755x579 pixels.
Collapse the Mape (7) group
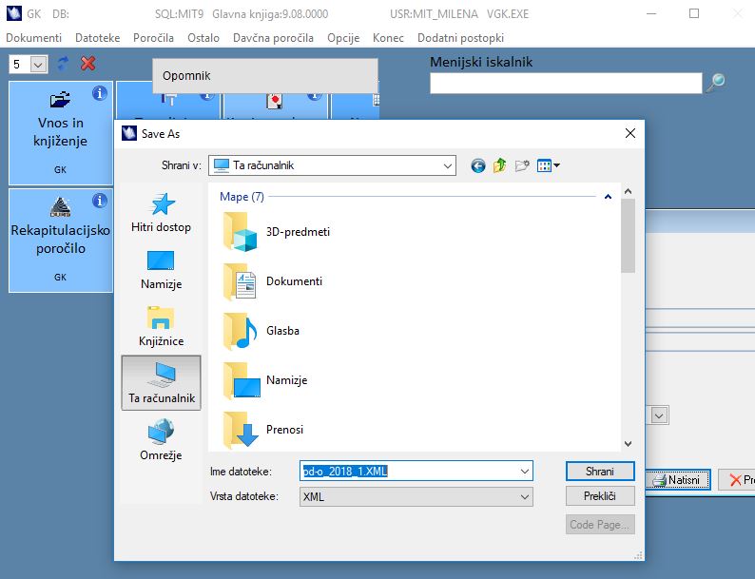608,197
